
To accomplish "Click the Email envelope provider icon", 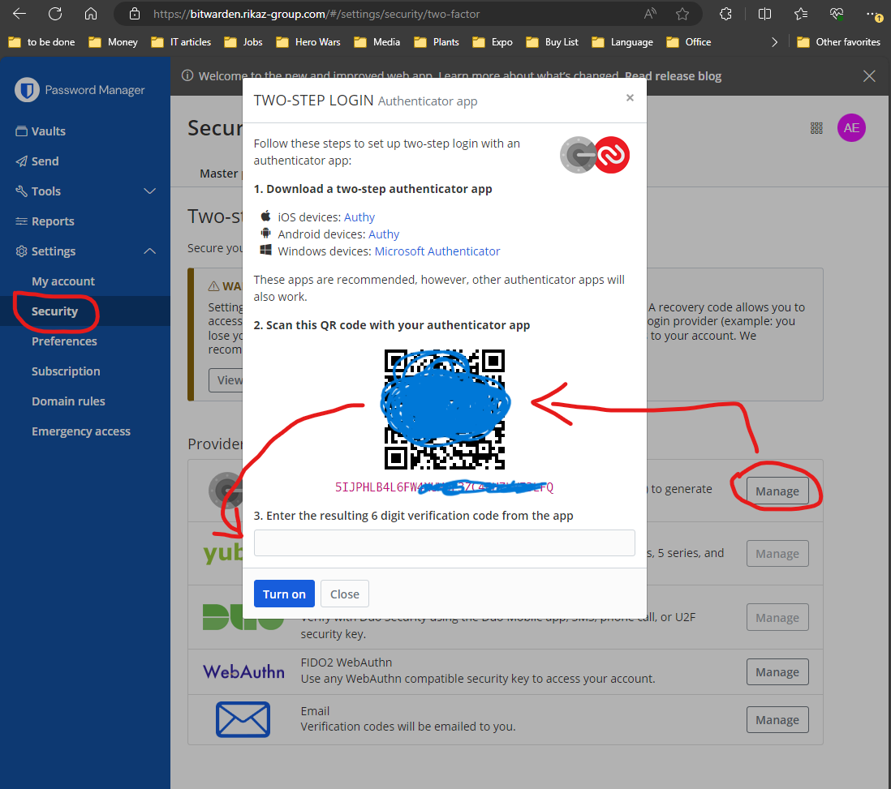I will (x=243, y=720).
